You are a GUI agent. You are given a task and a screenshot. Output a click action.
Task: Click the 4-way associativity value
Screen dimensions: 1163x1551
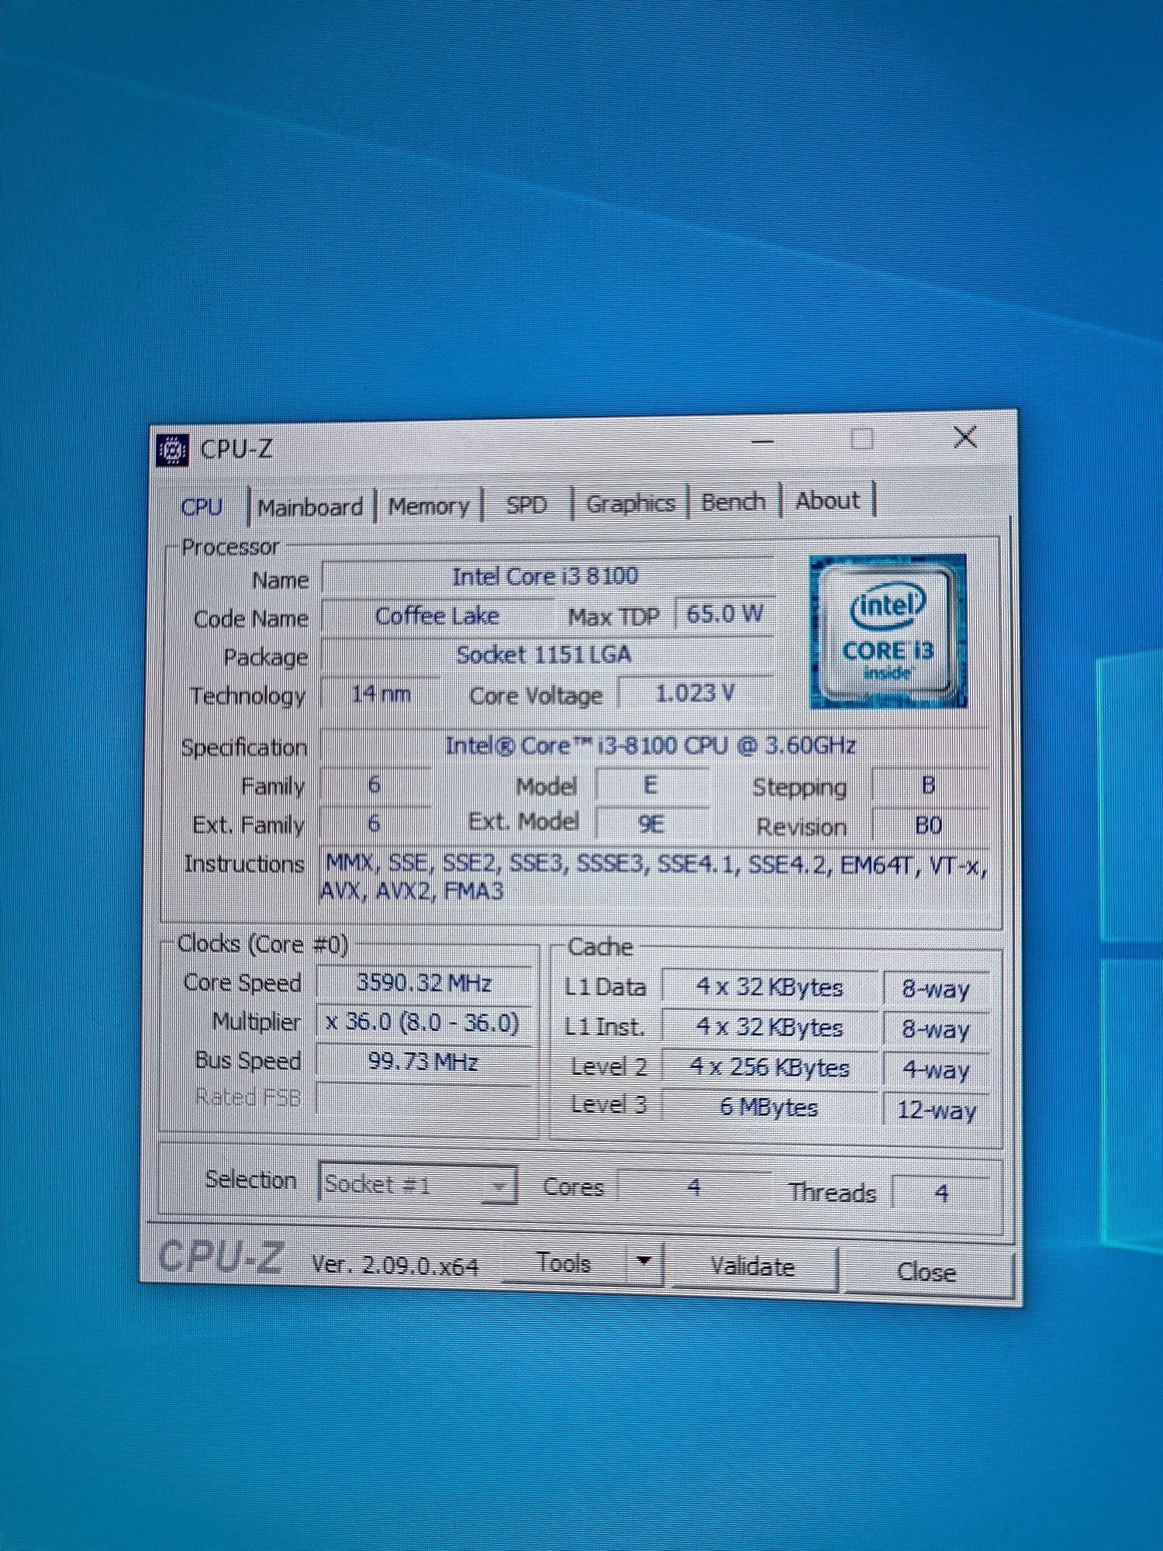pos(937,1070)
